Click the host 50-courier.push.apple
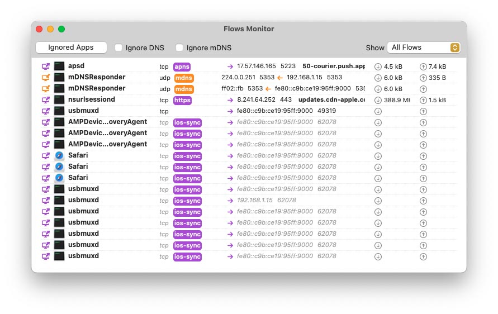The height and width of the screenshot is (314, 498). point(334,66)
